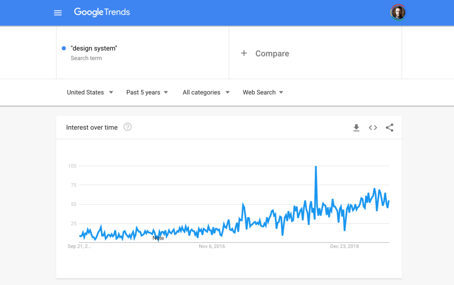
Task: Click the blue search term color dot
Action: click(x=64, y=48)
